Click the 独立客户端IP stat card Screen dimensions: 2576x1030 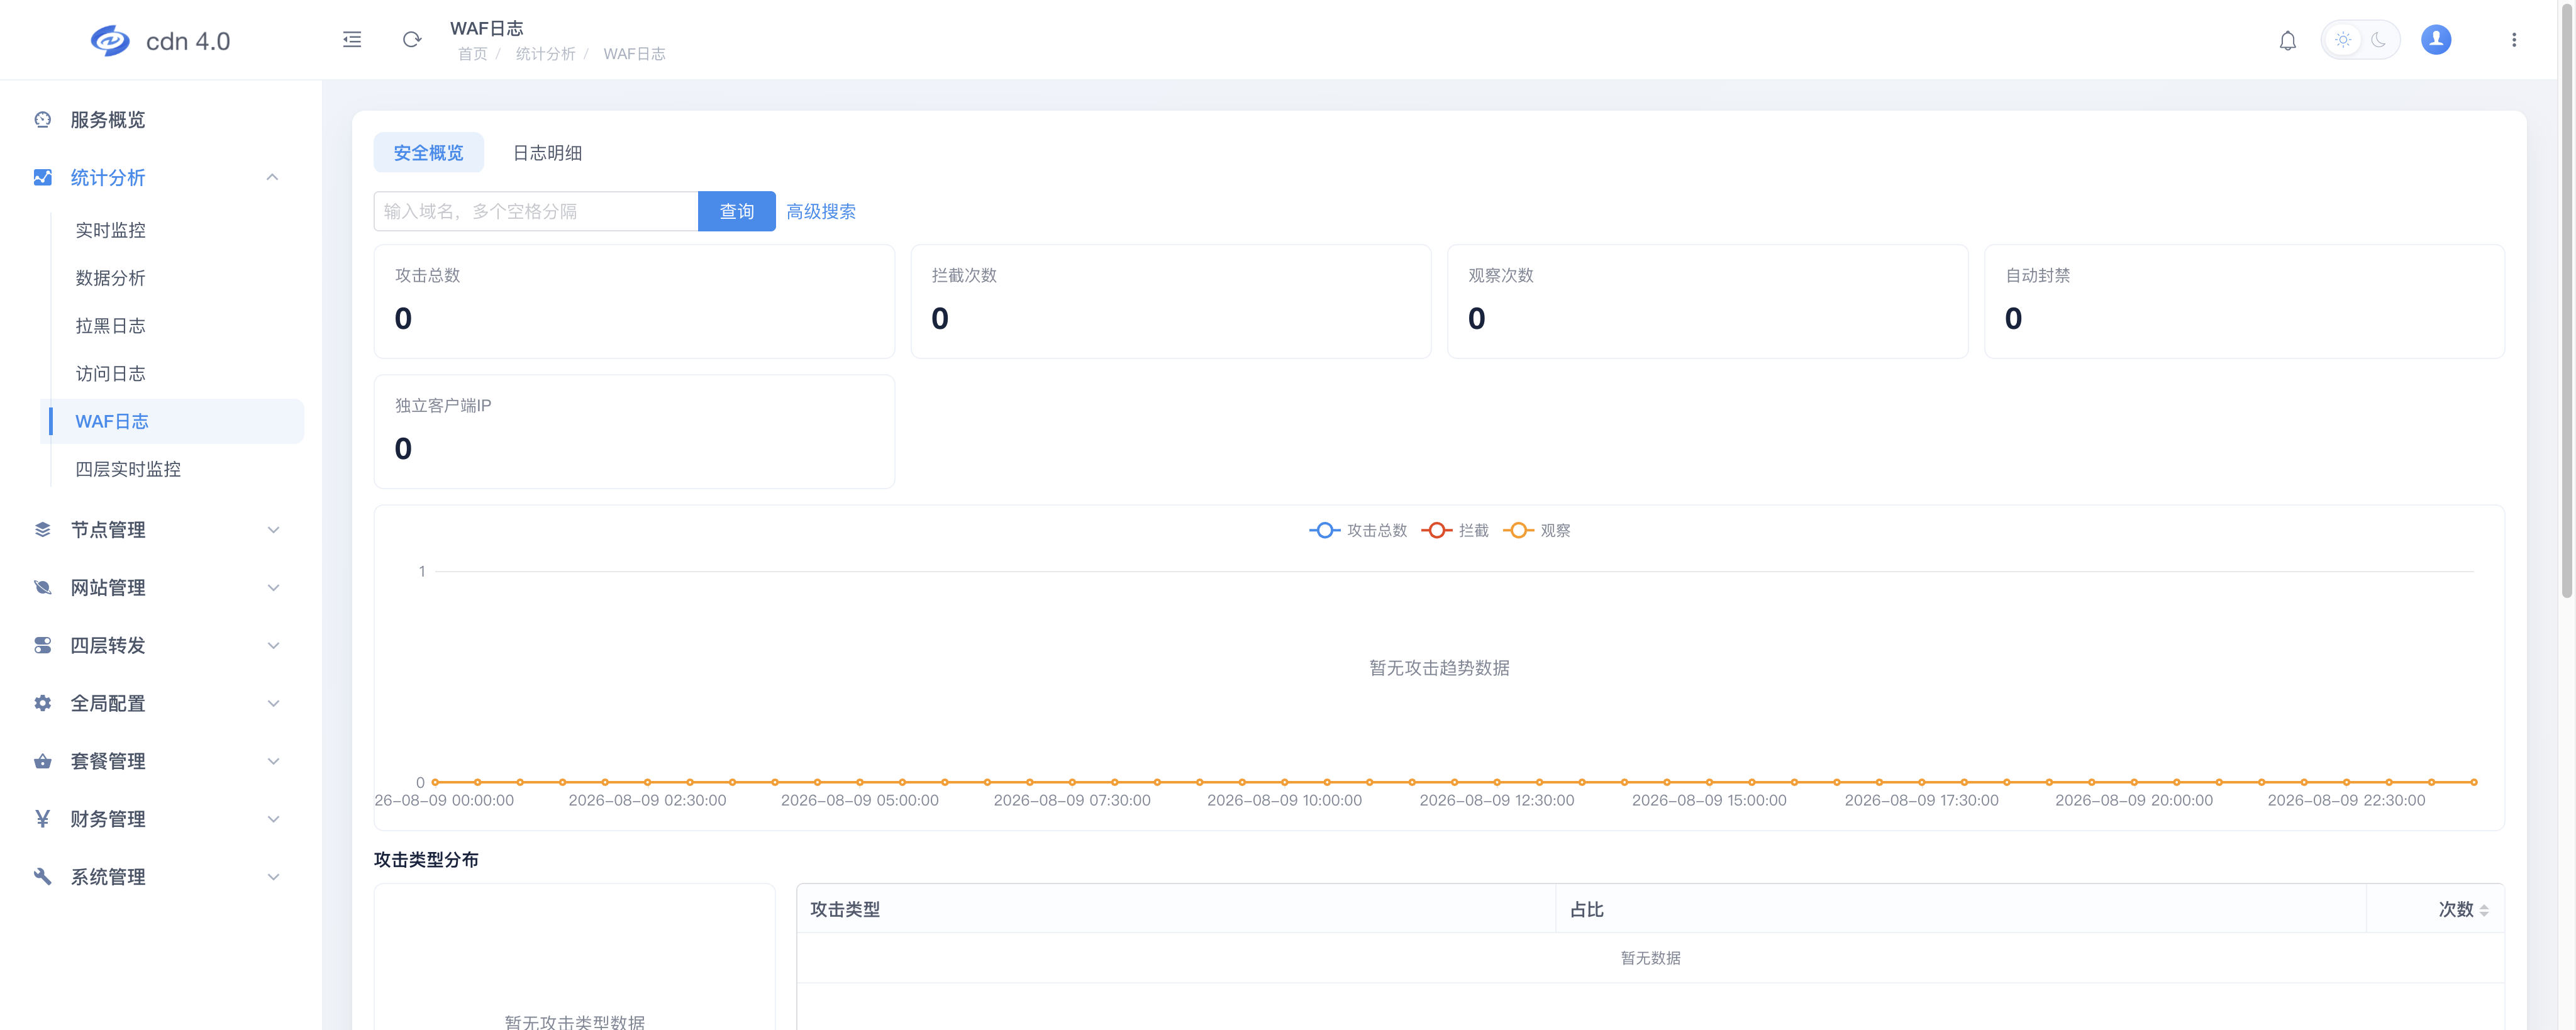(634, 432)
